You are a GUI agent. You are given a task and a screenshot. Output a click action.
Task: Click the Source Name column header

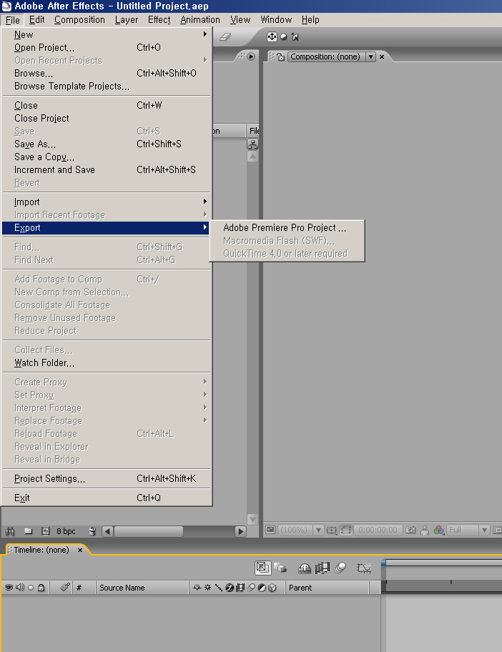click(x=142, y=588)
